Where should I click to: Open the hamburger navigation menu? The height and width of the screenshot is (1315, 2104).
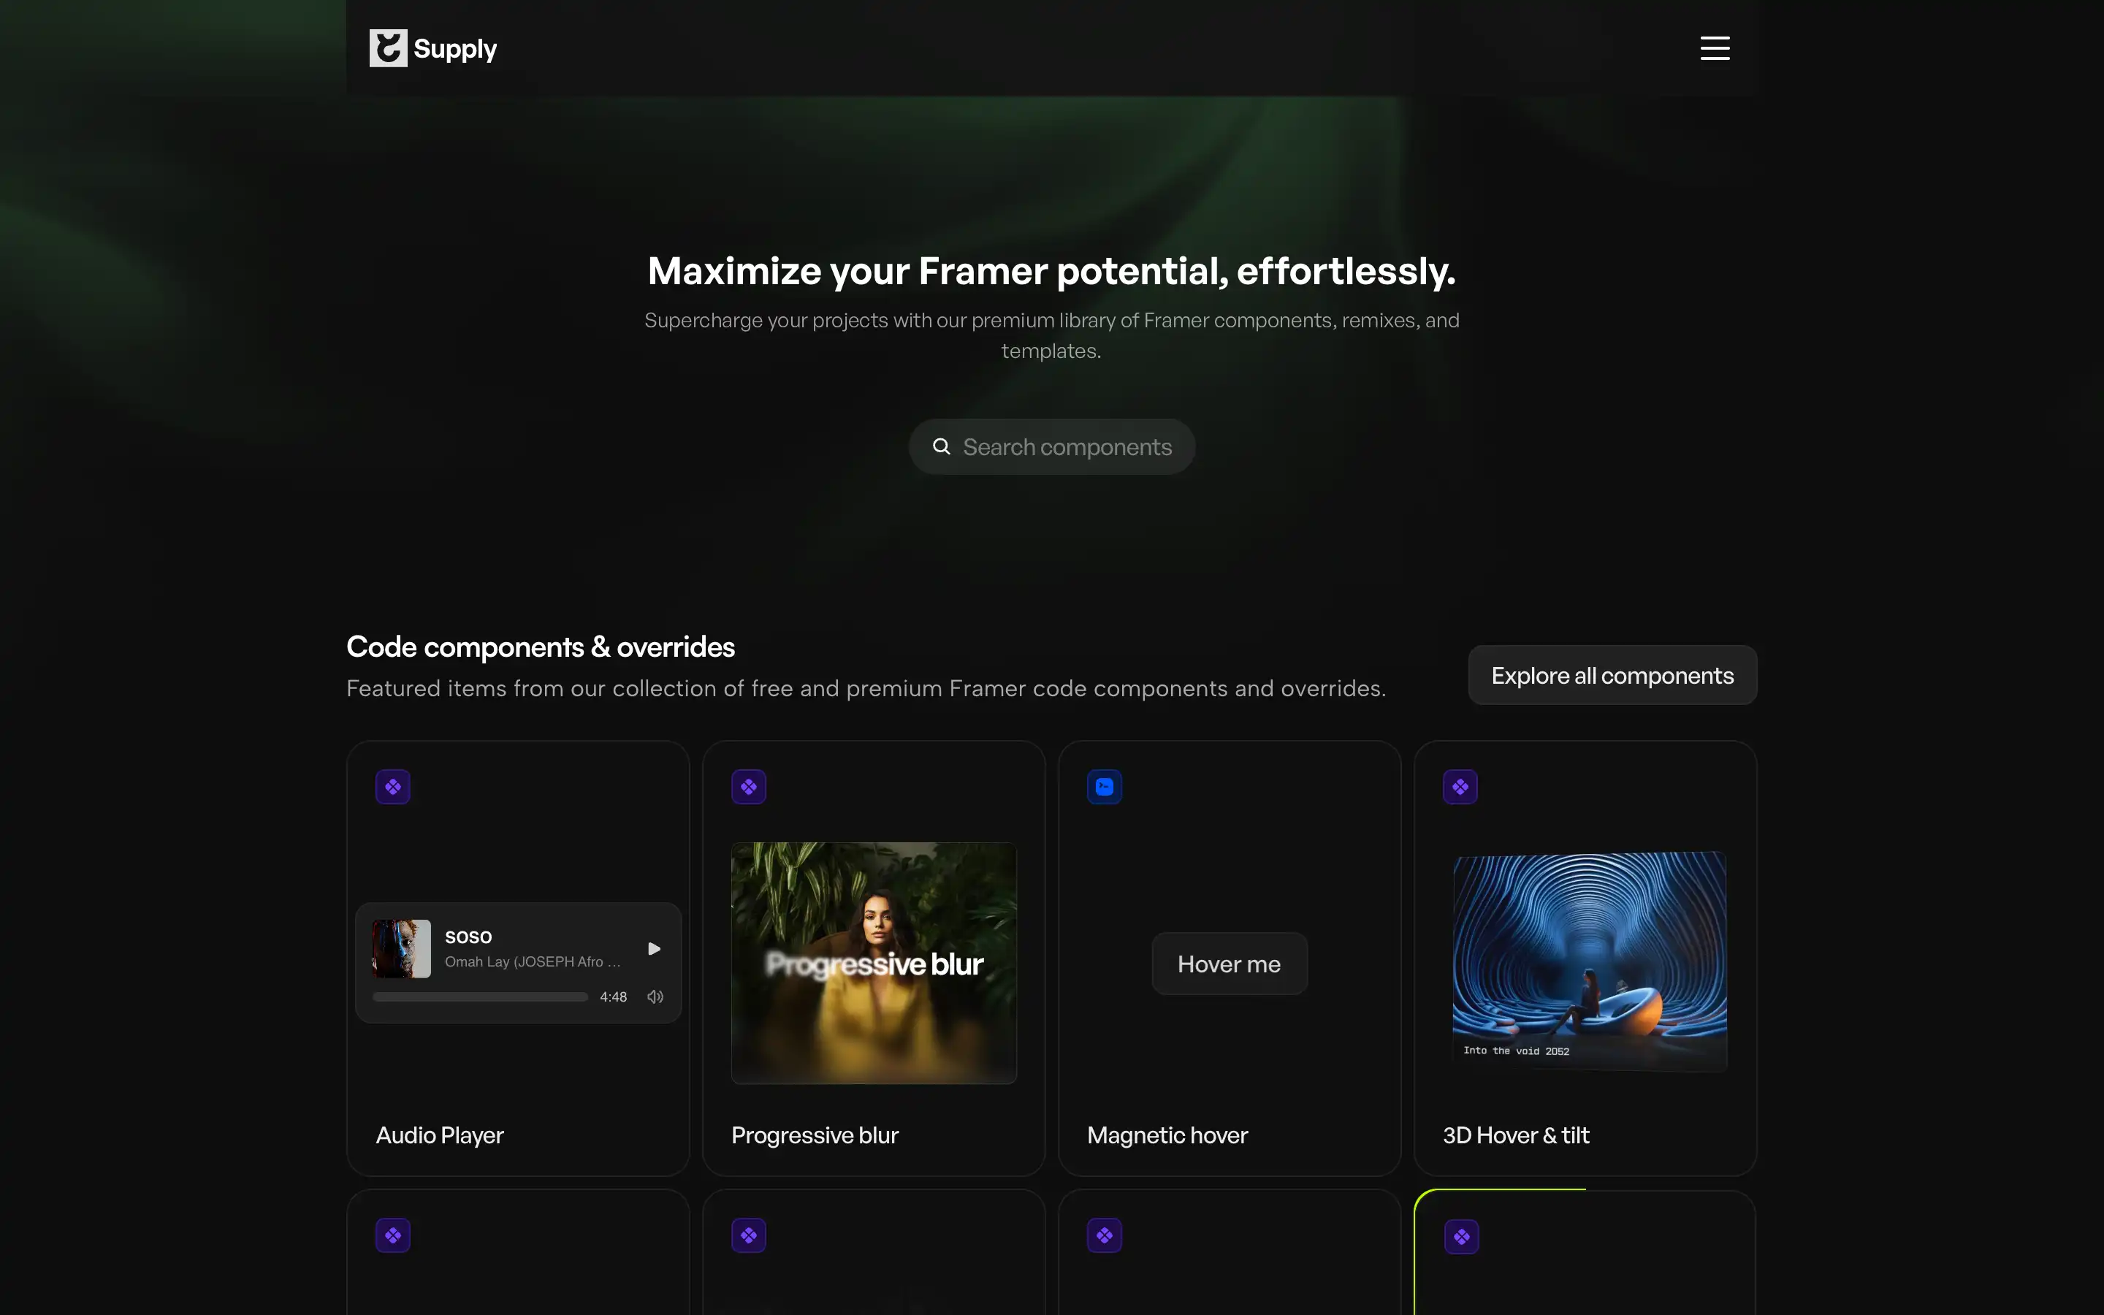[1715, 47]
